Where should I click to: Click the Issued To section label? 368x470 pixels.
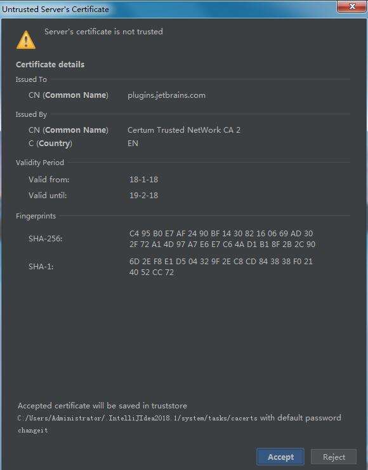(x=31, y=79)
